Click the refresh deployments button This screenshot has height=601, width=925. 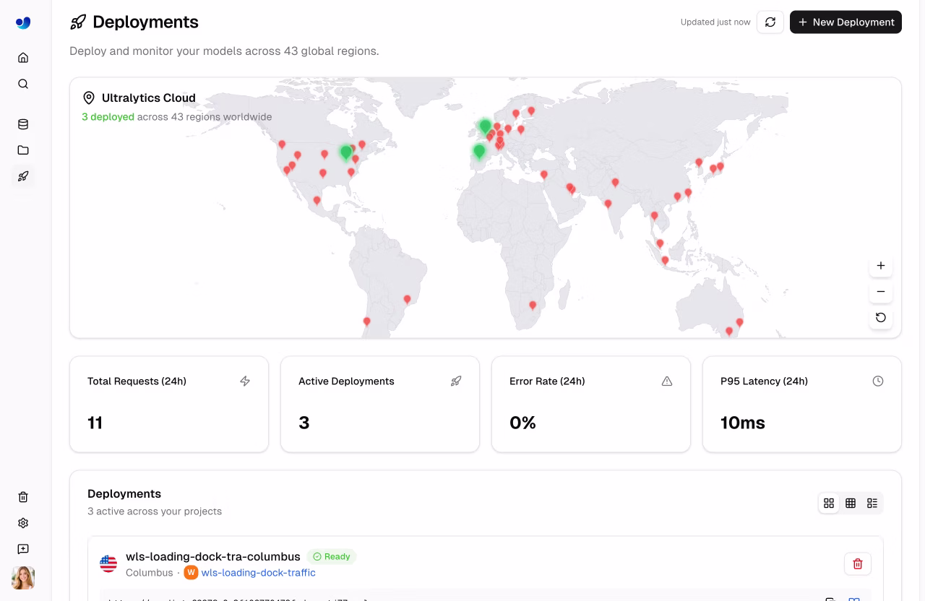point(770,22)
